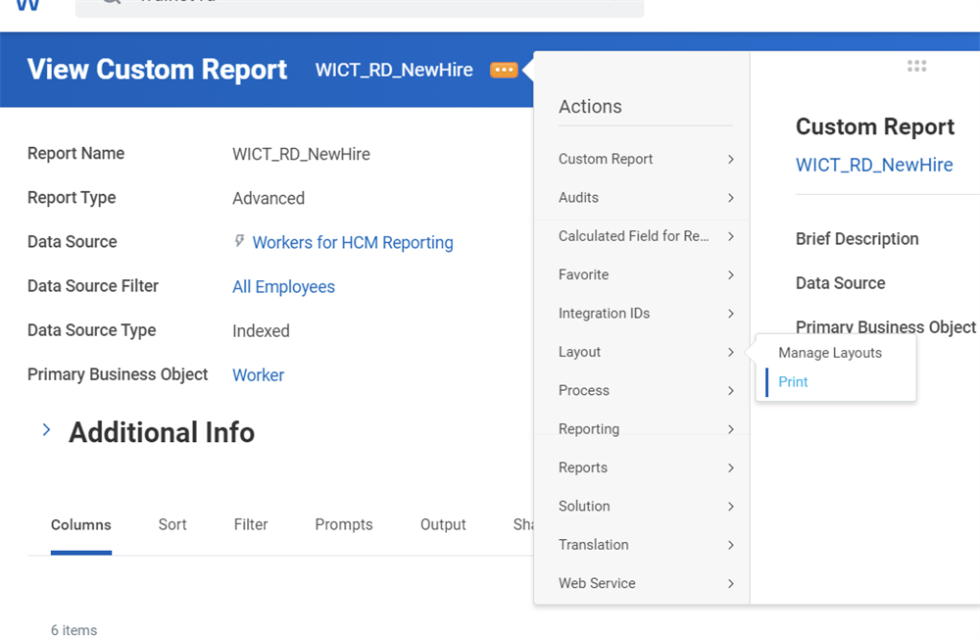Switch to the Prompts tab
Screen dimensions: 980x638
(x=344, y=525)
